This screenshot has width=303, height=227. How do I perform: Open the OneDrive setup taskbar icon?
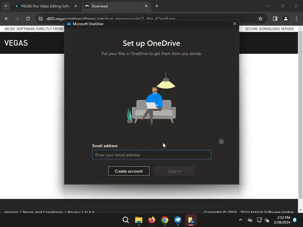[191, 220]
